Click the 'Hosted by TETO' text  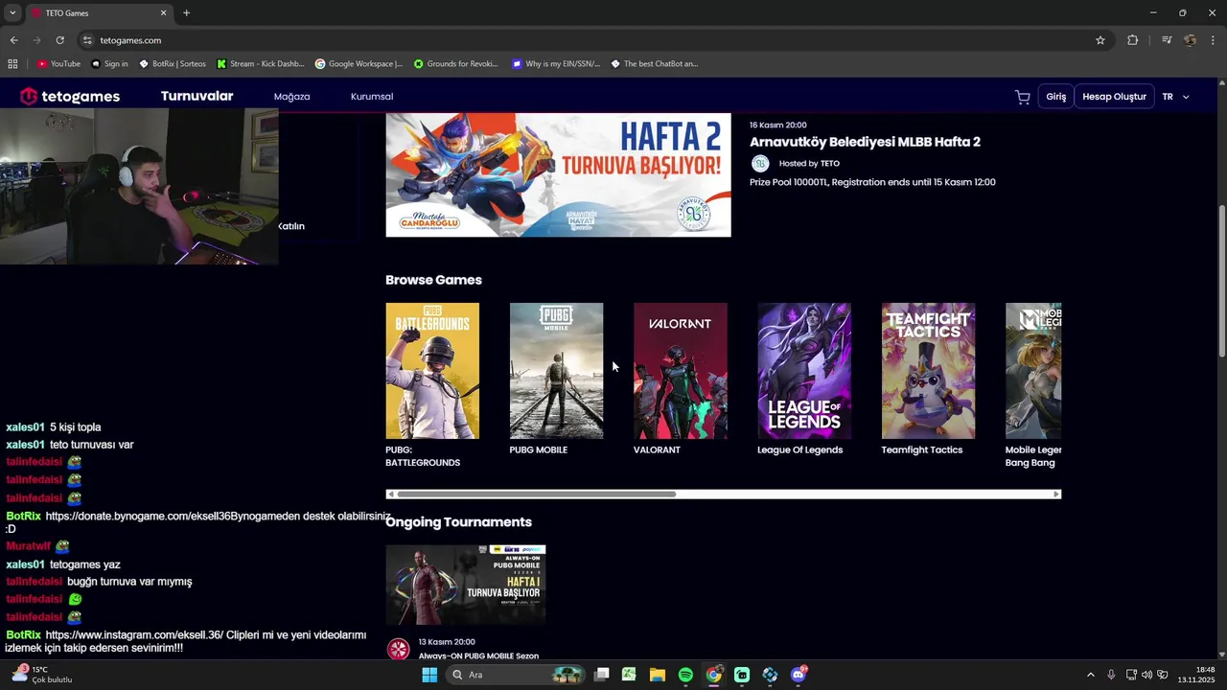809,164
